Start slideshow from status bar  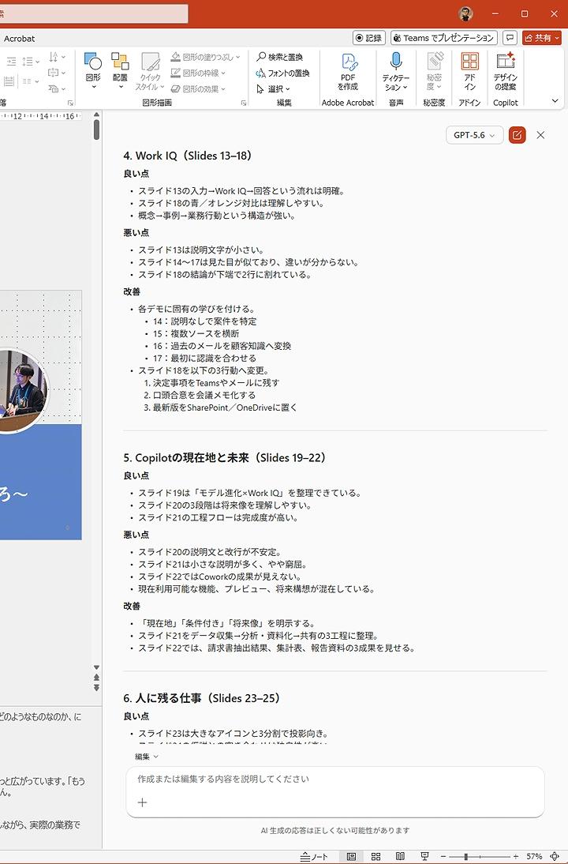424,857
